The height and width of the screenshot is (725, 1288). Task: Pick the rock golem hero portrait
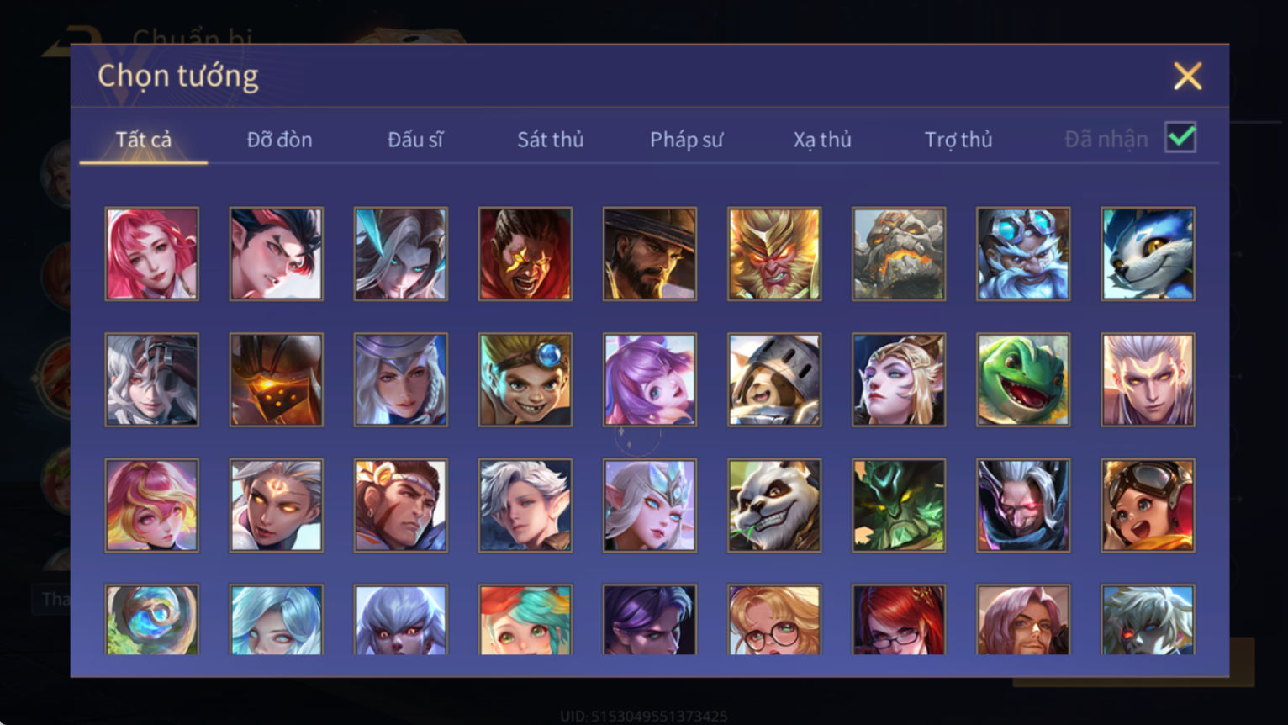[899, 254]
